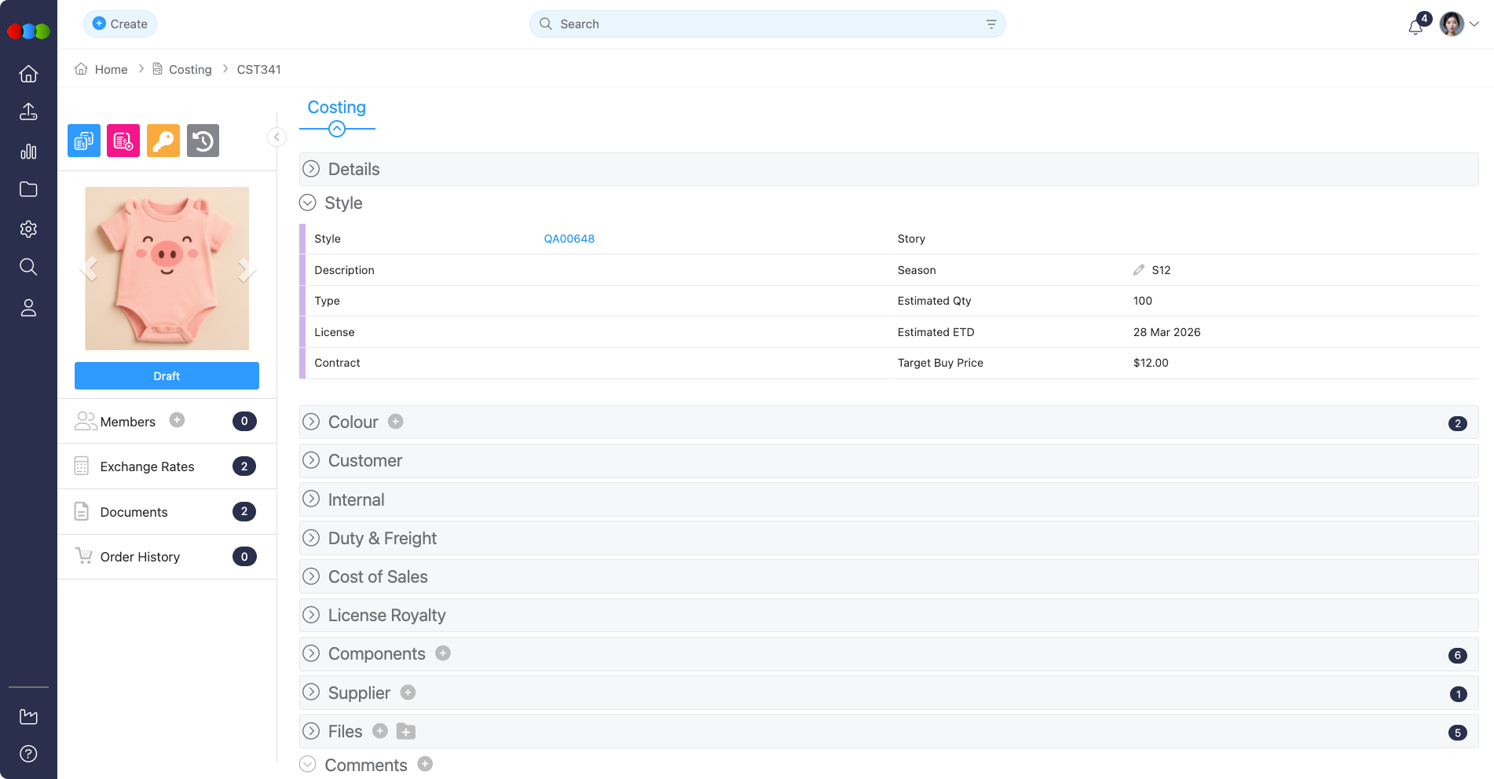The image size is (1494, 779).
Task: Open the user profile dropdown arrow
Action: pos(1474,24)
